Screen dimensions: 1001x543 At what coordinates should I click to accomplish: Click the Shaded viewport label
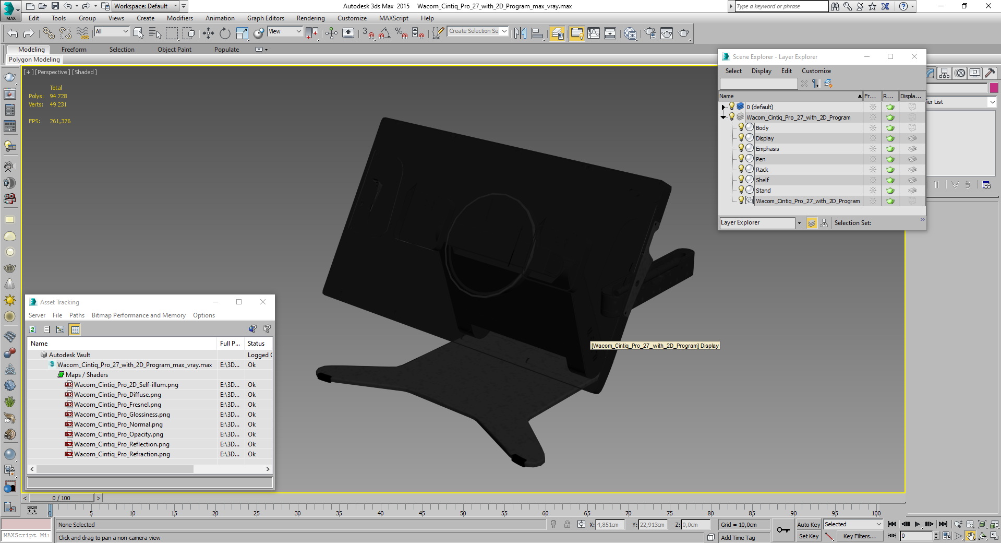[85, 72]
